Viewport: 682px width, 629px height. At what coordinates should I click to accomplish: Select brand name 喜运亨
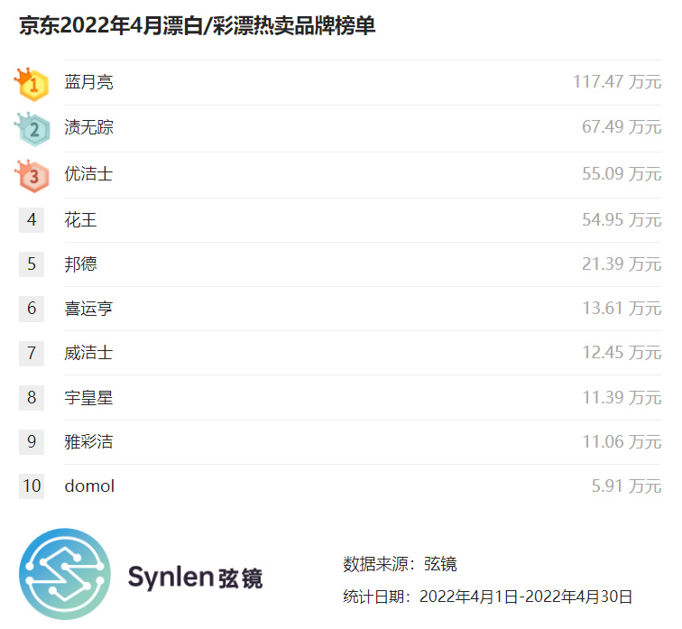click(x=88, y=309)
